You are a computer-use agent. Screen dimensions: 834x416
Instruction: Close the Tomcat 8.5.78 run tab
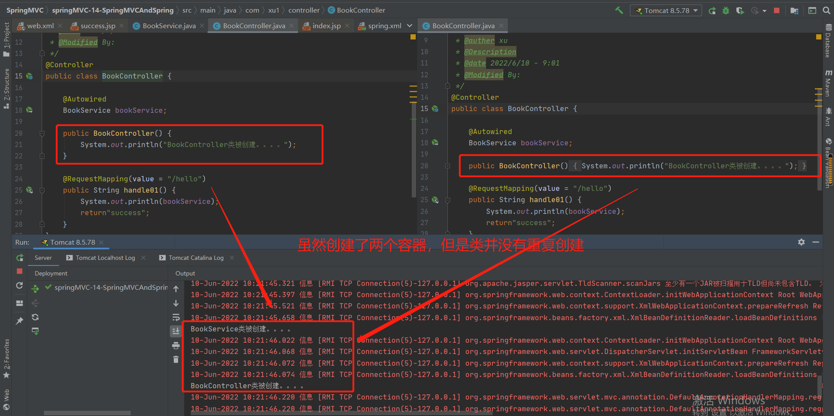tap(101, 242)
